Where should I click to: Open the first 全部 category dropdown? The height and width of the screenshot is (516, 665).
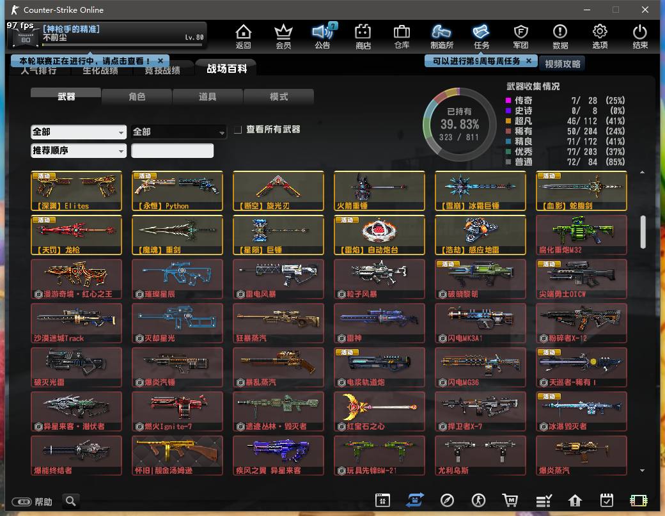pyautogui.click(x=79, y=132)
